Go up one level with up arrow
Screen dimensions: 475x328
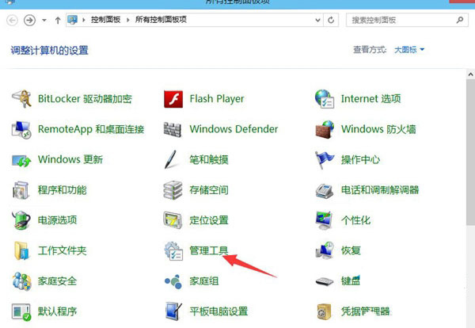point(58,21)
